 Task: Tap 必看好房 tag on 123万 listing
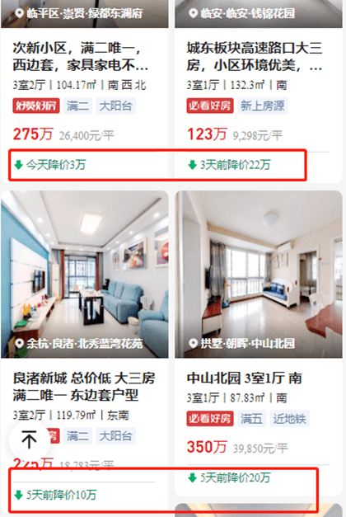click(210, 106)
